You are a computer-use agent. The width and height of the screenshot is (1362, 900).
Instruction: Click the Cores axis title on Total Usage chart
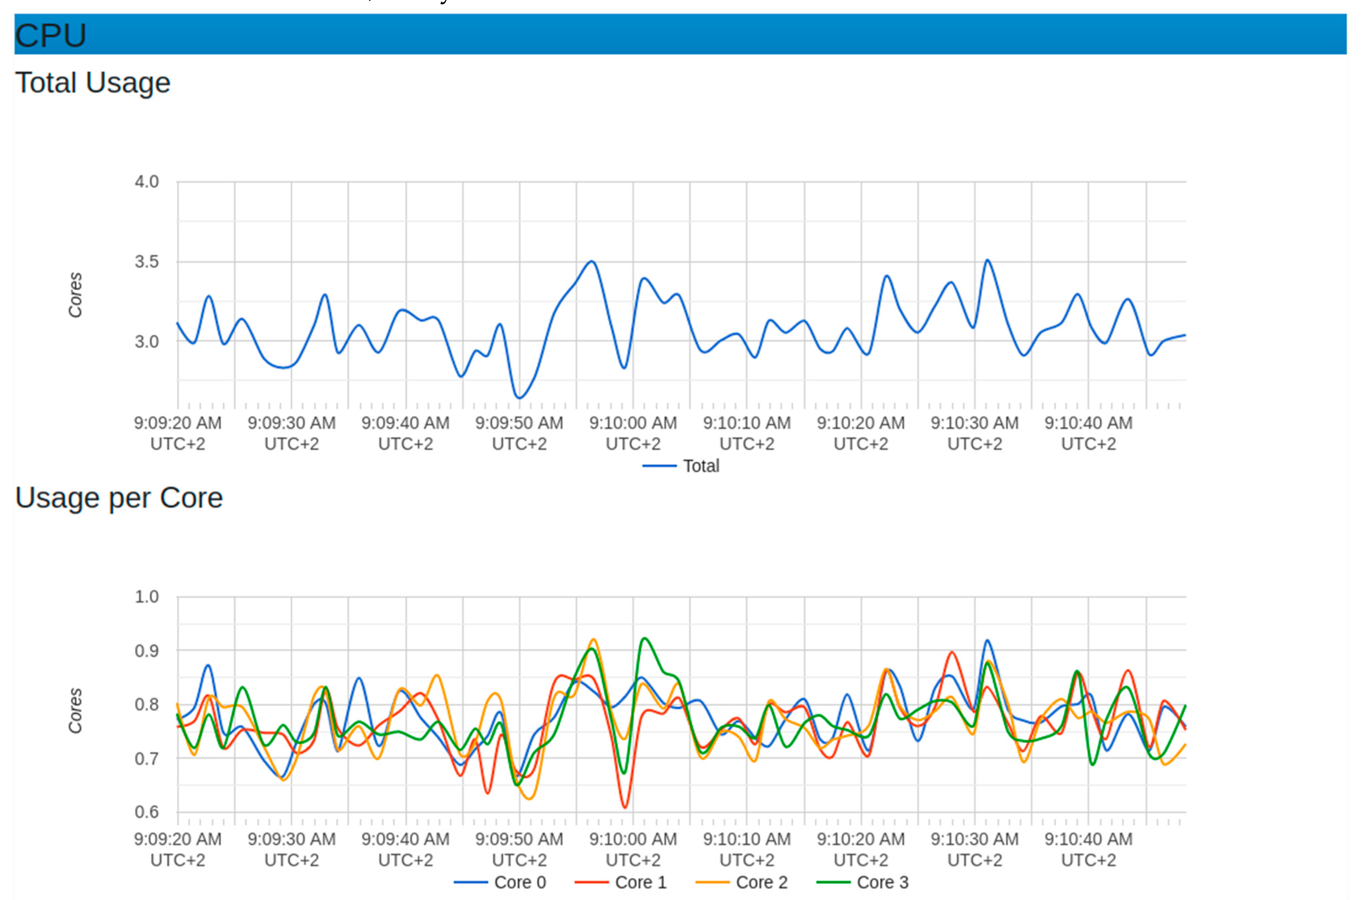click(76, 295)
